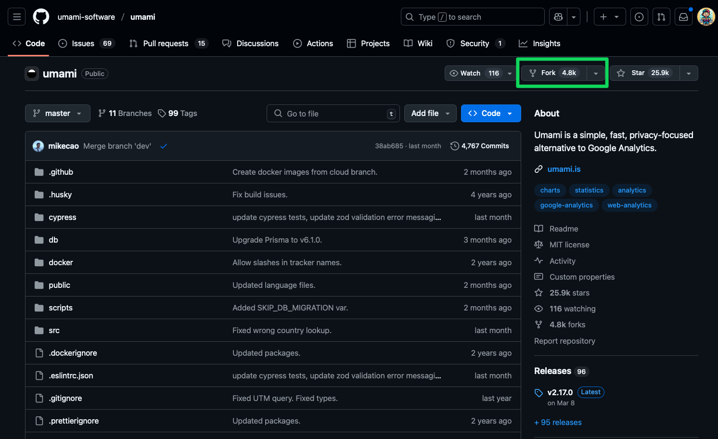The height and width of the screenshot is (439, 718).
Task: Select the web-analytics topic tag
Action: (629, 205)
